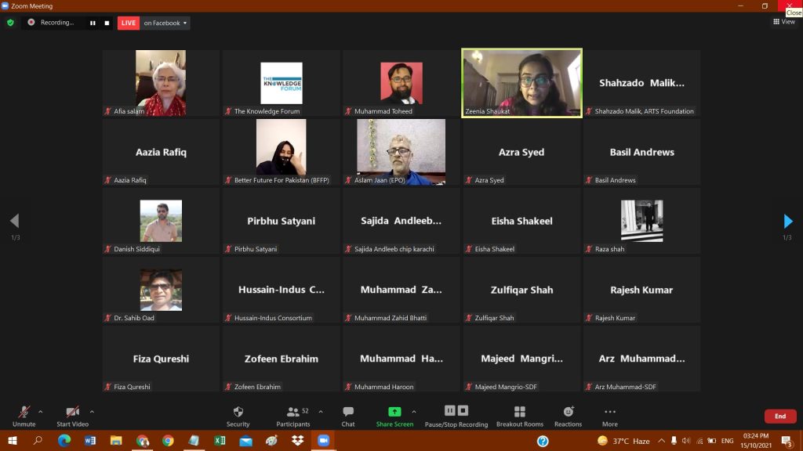Stop recording using the top square button

click(x=107, y=23)
